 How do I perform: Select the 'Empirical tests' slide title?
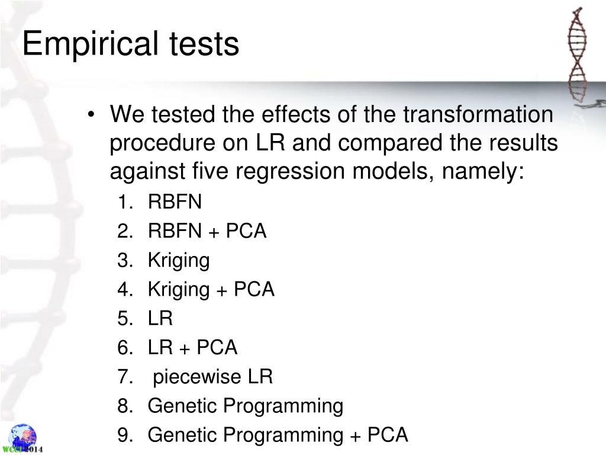click(x=131, y=44)
